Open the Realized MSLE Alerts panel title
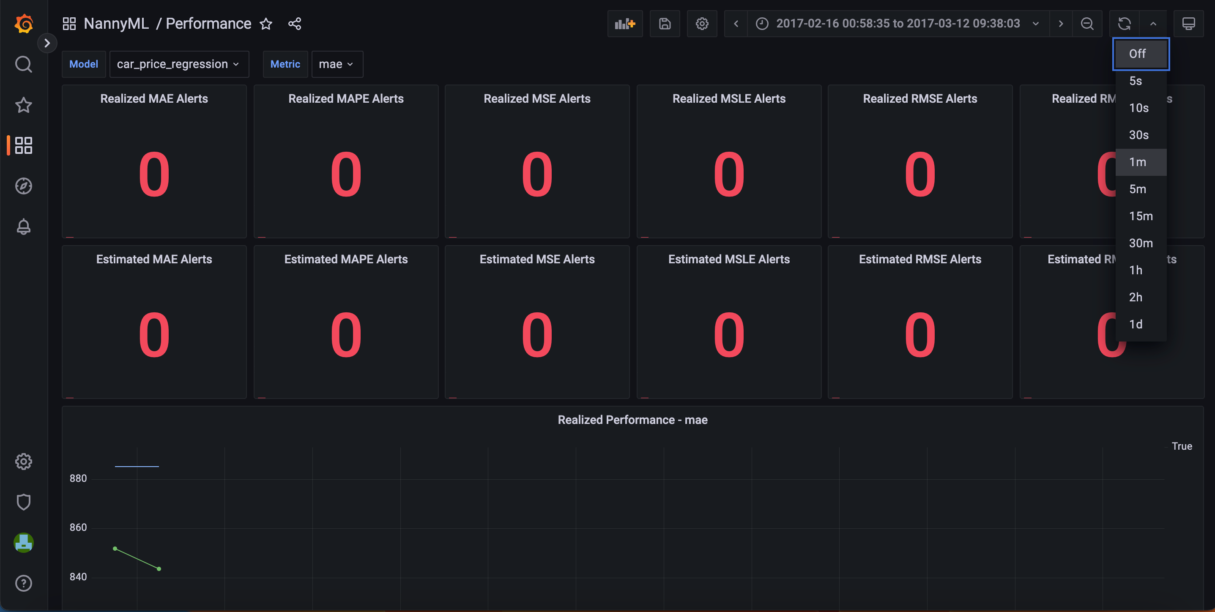The image size is (1215, 612). click(x=729, y=98)
